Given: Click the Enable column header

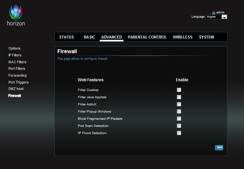Looking at the screenshot, I should 182,80.
